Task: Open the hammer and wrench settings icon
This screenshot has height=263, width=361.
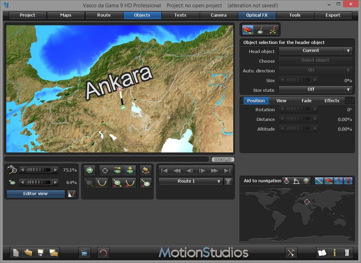Action: pyautogui.click(x=291, y=253)
